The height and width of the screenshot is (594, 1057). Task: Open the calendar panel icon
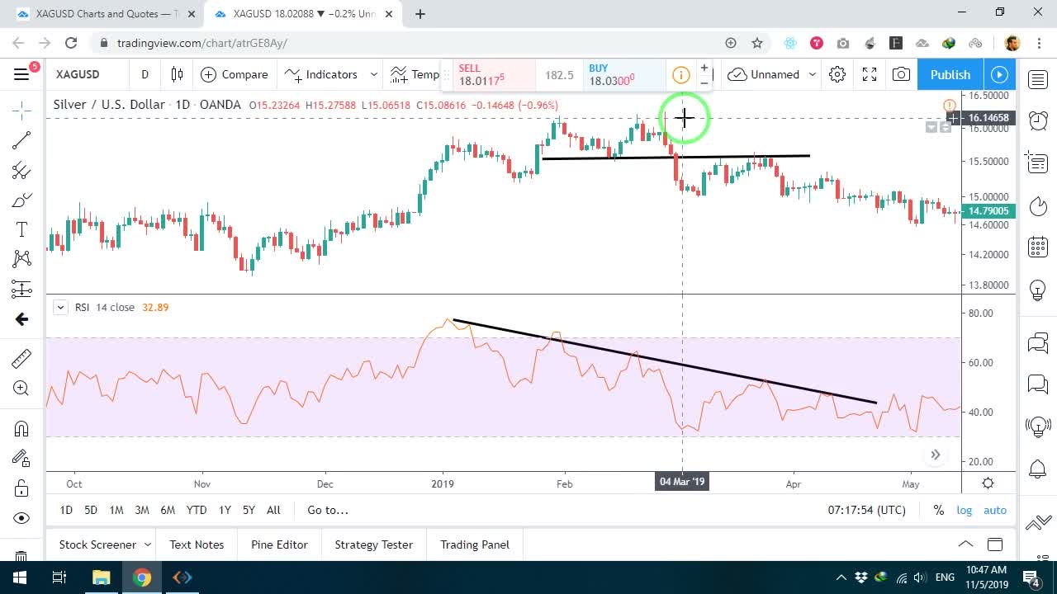point(1038,247)
